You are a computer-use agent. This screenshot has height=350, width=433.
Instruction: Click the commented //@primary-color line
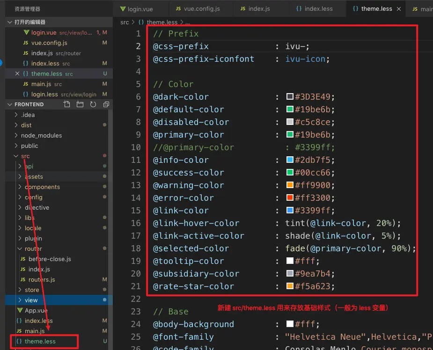click(244, 147)
